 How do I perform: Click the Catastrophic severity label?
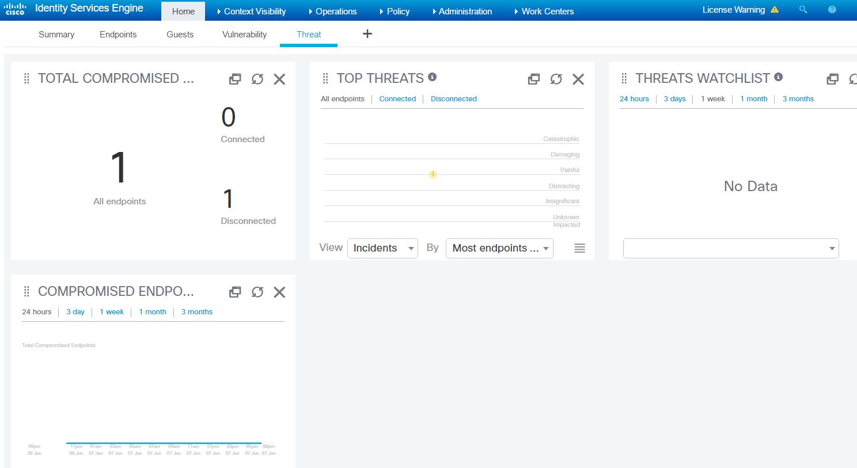point(561,139)
